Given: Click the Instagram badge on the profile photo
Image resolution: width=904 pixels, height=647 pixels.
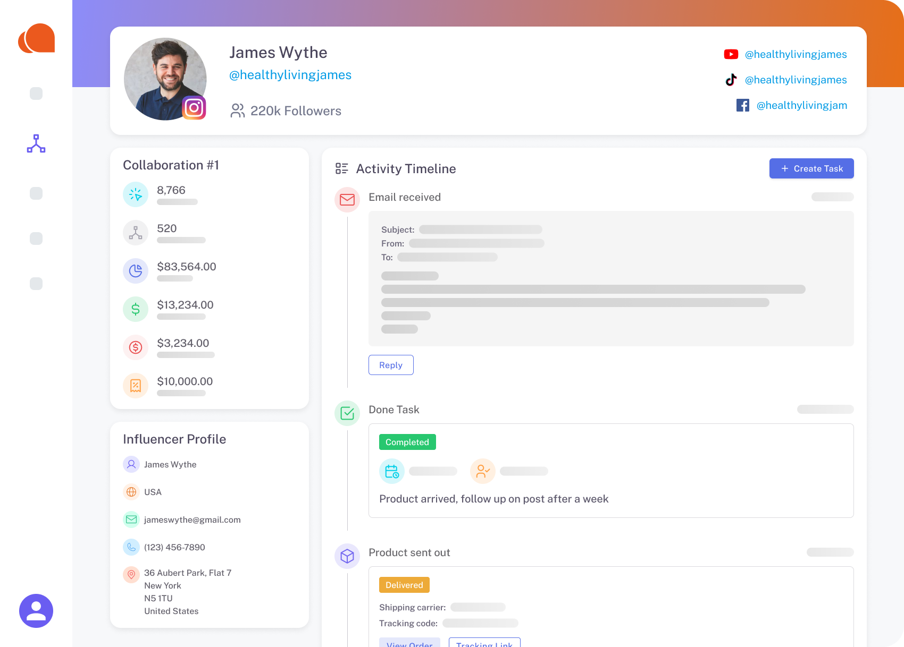Looking at the screenshot, I should [194, 108].
